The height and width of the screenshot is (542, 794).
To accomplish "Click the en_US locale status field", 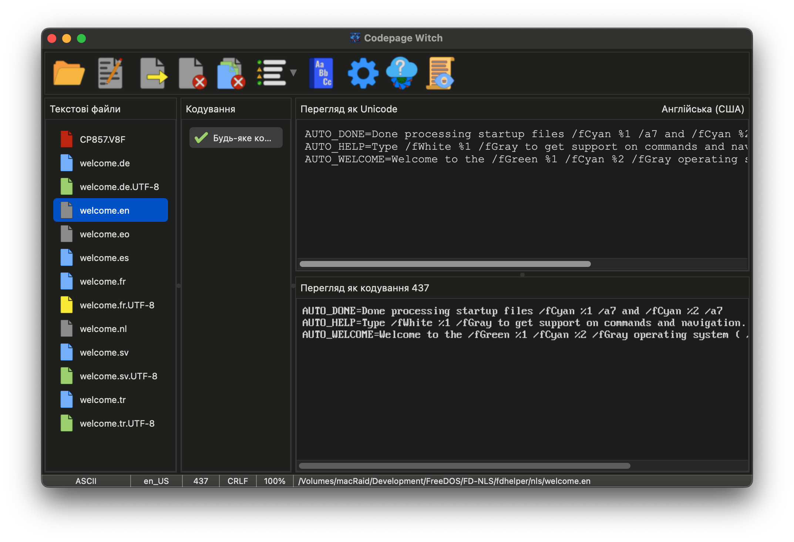I will 156,481.
